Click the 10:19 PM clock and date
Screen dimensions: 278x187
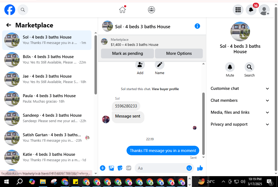click(255, 182)
